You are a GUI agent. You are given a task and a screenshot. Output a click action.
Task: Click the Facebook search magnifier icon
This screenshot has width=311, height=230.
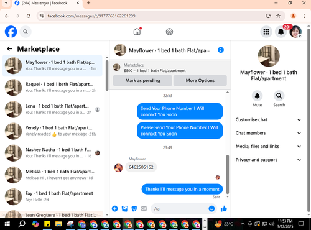tap(26, 32)
